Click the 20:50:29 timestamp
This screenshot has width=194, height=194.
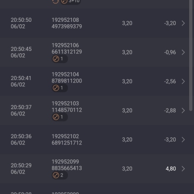(21, 165)
